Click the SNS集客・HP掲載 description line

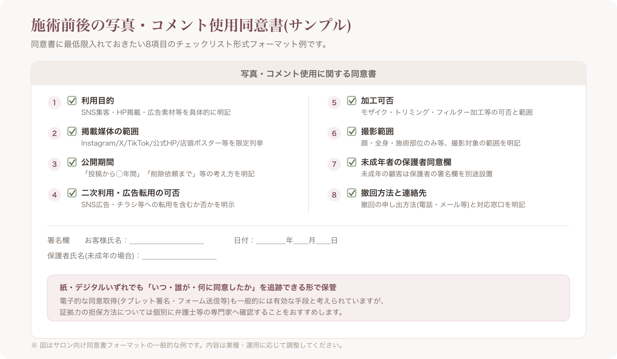(156, 112)
